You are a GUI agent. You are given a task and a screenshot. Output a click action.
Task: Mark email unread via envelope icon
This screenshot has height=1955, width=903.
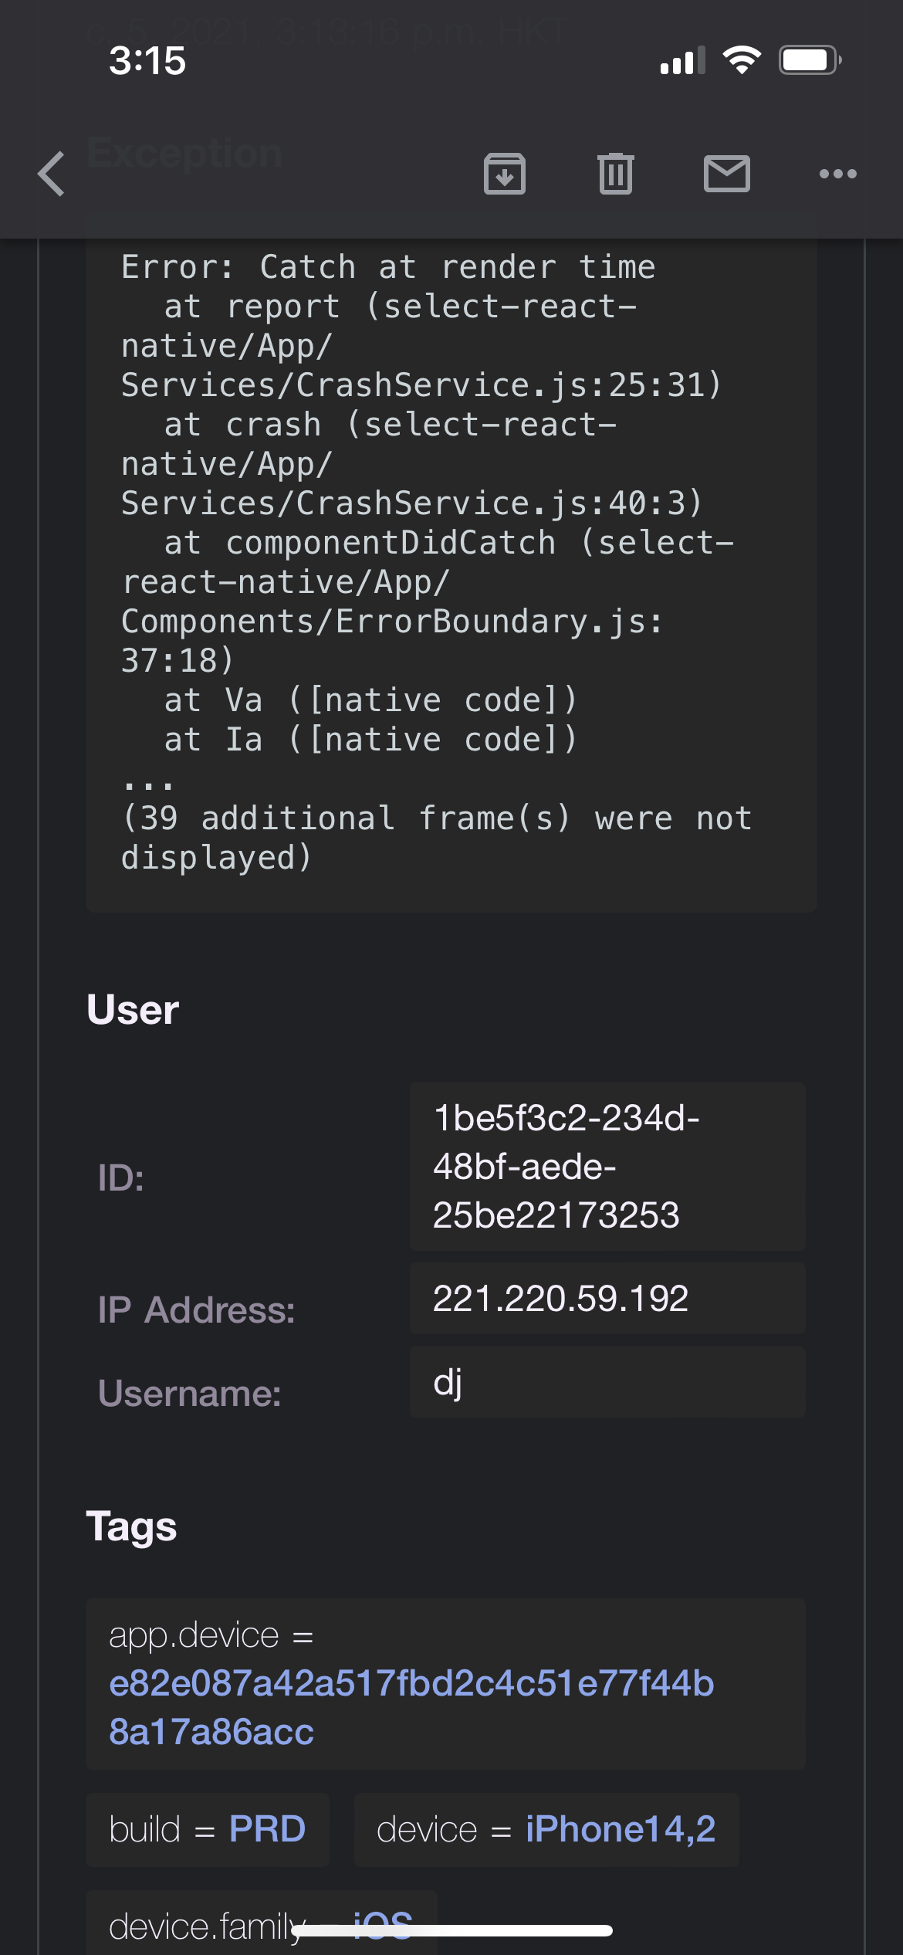(x=726, y=174)
